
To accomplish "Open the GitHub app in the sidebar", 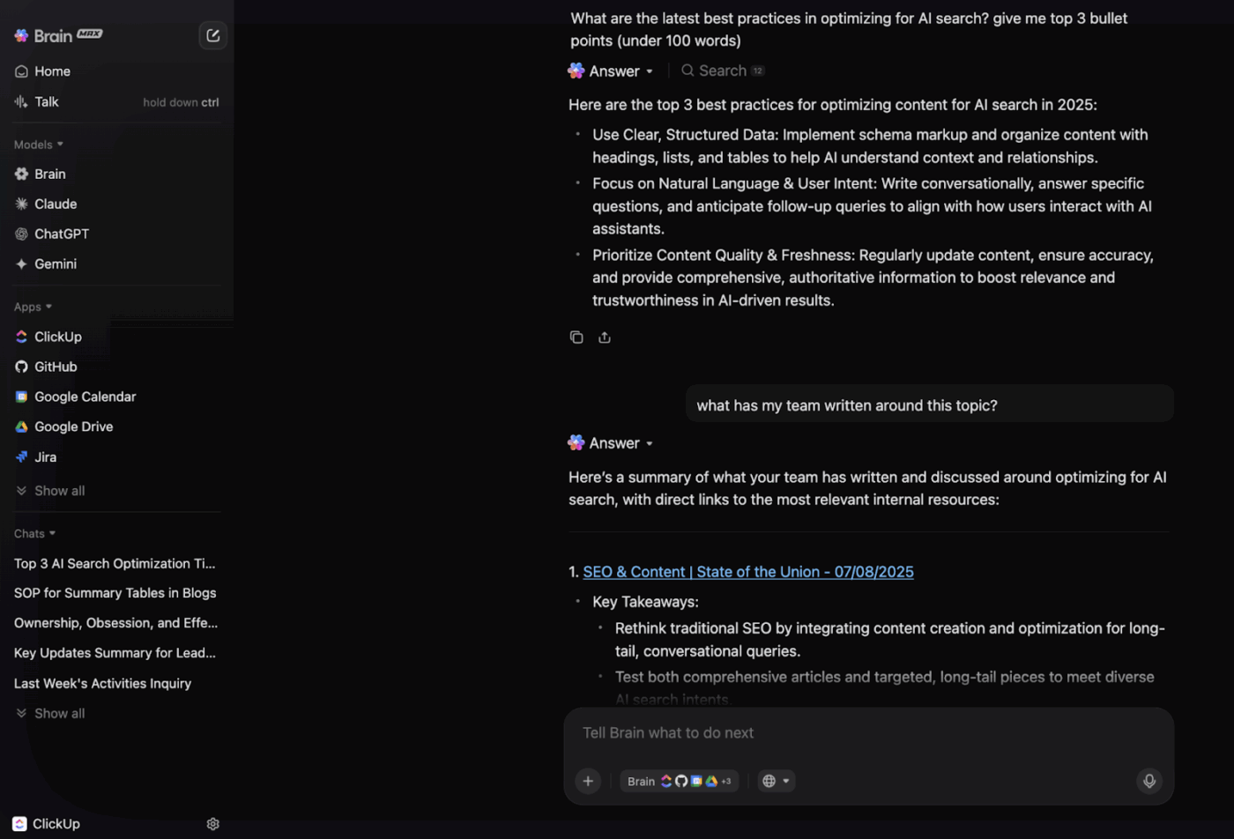I will [56, 367].
